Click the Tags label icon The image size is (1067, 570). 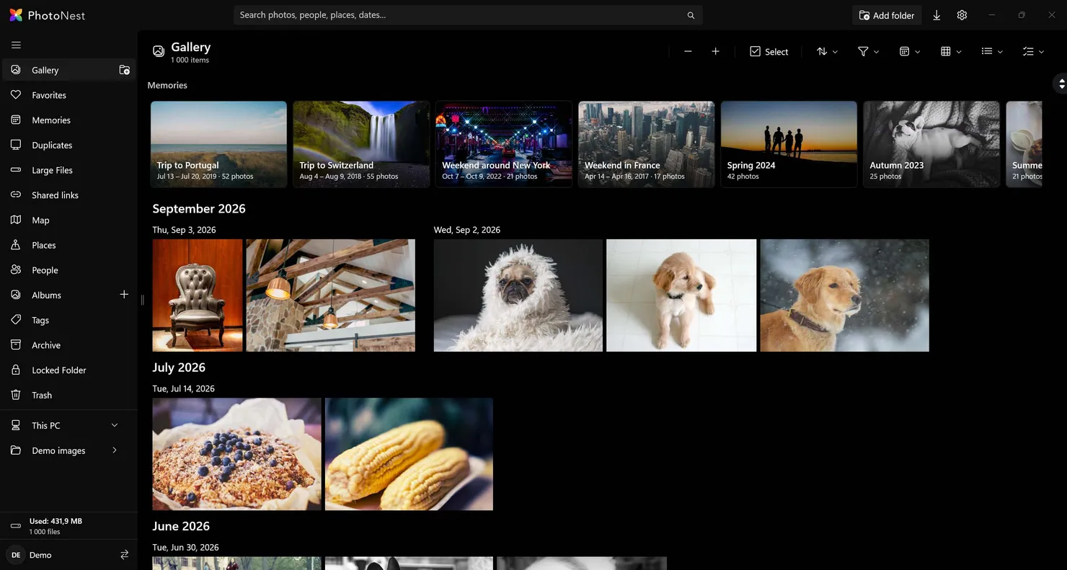tap(16, 320)
